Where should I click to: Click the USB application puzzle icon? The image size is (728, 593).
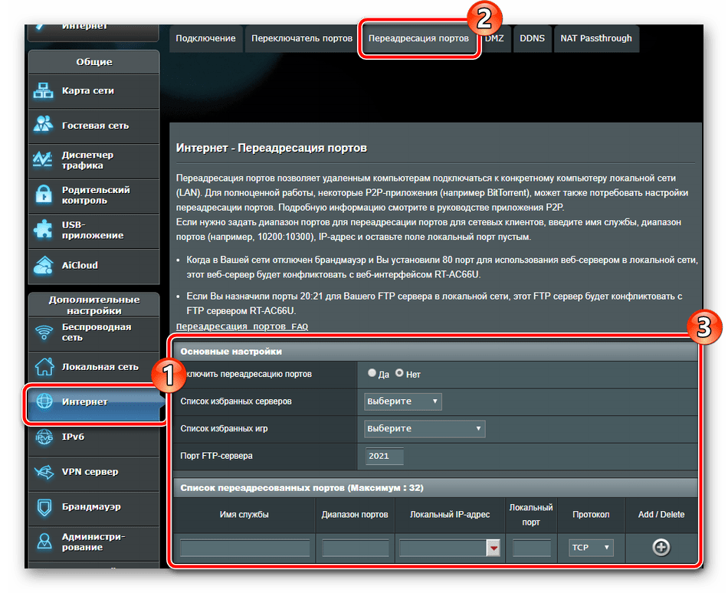click(x=43, y=229)
